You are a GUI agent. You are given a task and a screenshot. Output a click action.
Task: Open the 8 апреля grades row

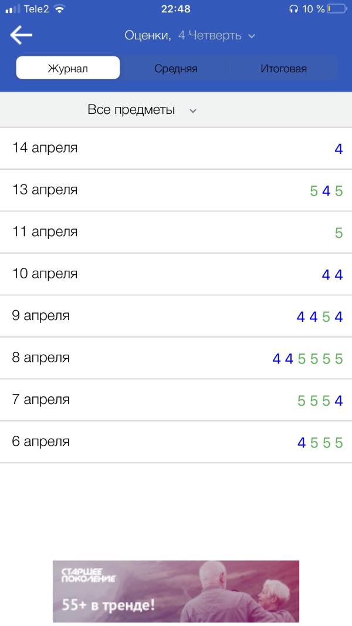click(x=176, y=358)
